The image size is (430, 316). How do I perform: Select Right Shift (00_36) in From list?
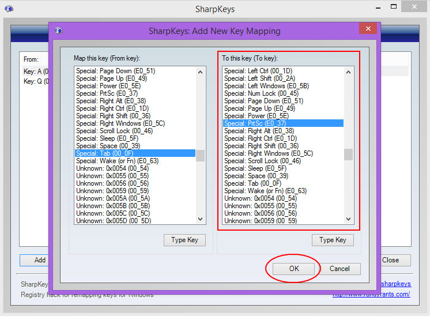[x=135, y=116]
